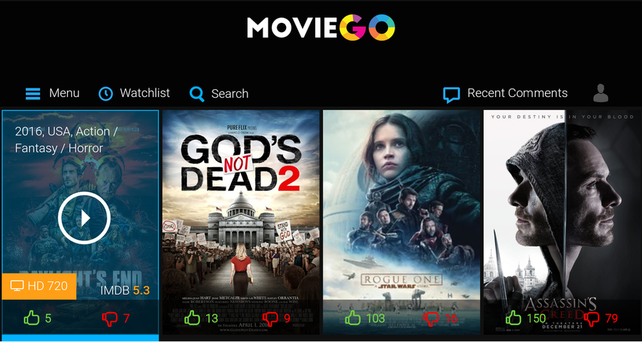
Task: Go to the MovieGo logo home
Action: 321,27
